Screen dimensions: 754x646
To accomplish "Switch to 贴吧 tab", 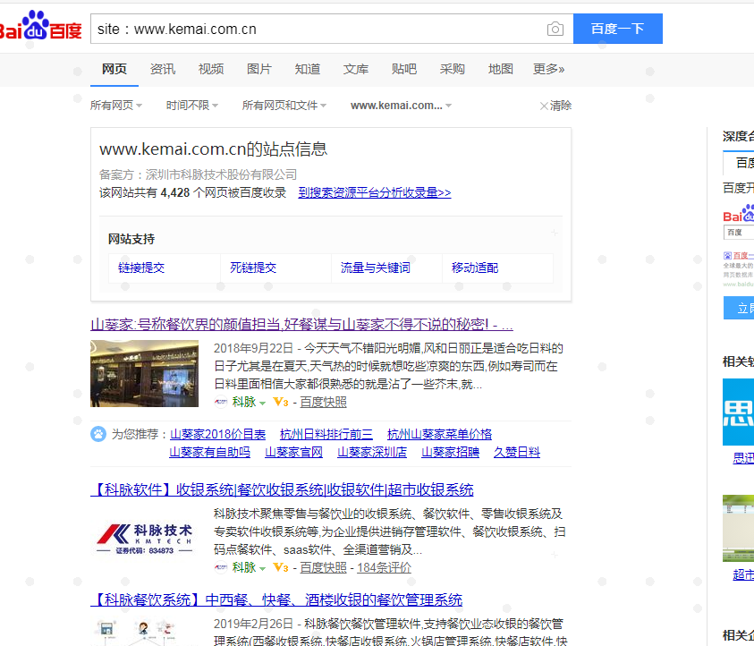I will point(404,69).
